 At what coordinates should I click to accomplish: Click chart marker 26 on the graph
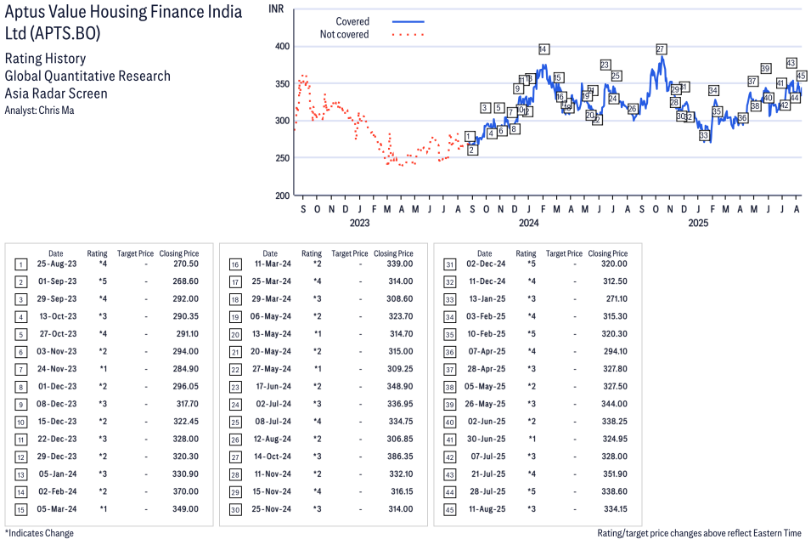tap(633, 109)
